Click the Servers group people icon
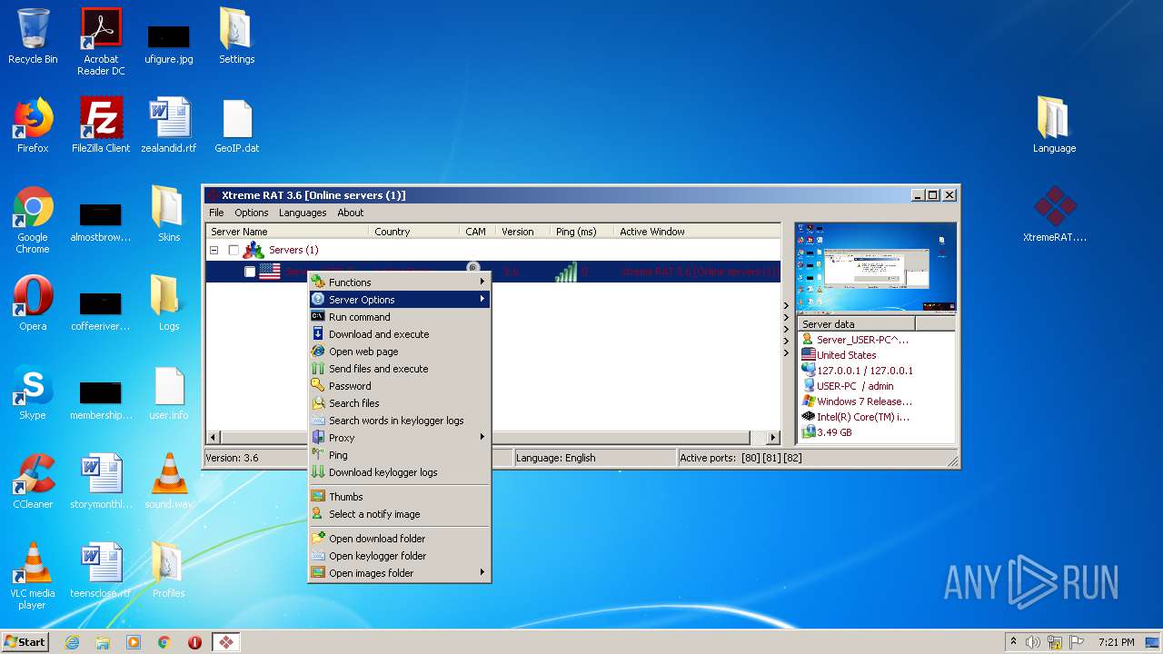The width and height of the screenshot is (1163, 654). coord(253,250)
